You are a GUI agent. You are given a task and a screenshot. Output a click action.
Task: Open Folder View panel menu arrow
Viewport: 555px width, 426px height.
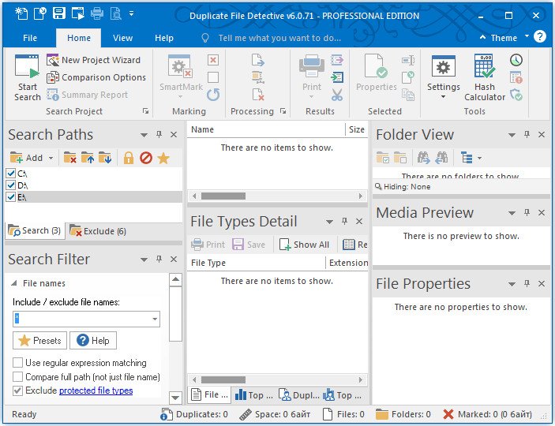(x=512, y=135)
